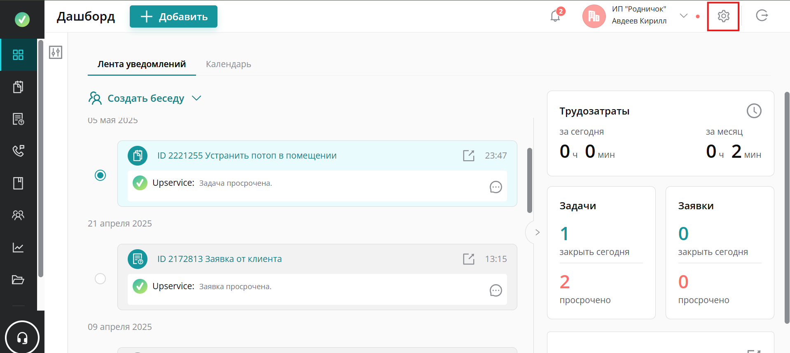The image size is (790, 353).
Task: Expand the Создать беседу dropdown arrow
Action: [x=196, y=98]
